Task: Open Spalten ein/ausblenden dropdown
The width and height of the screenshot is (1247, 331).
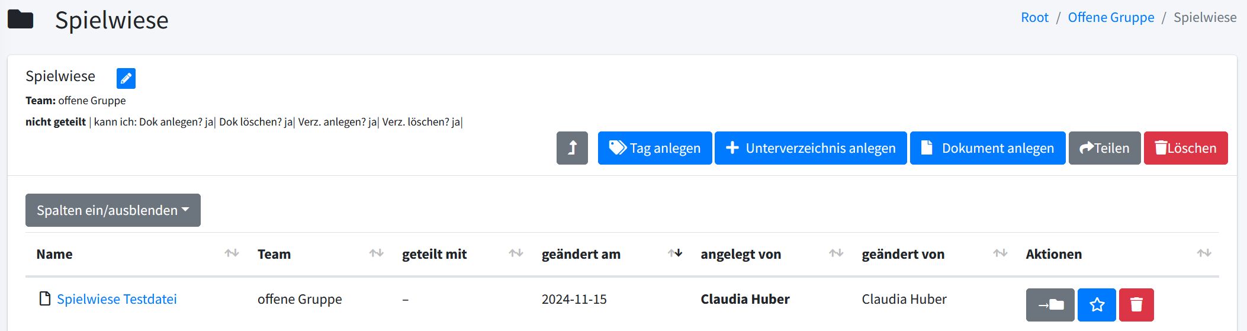Action: 113,210
